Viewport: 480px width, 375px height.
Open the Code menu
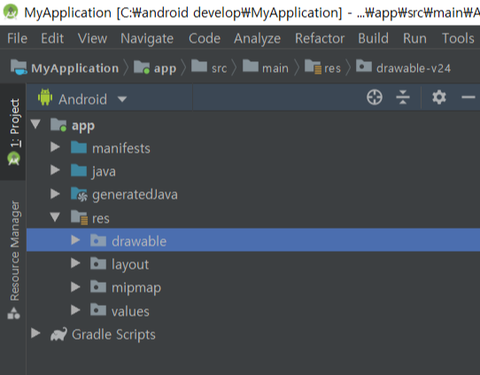click(205, 39)
